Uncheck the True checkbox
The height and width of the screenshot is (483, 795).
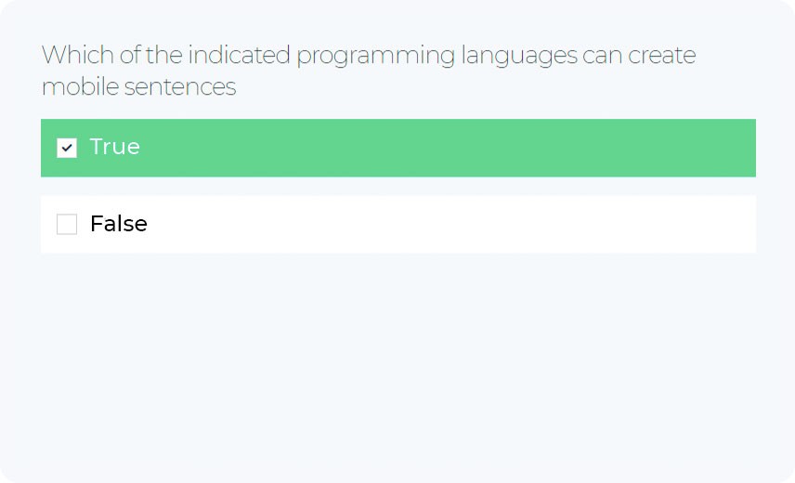coord(67,148)
